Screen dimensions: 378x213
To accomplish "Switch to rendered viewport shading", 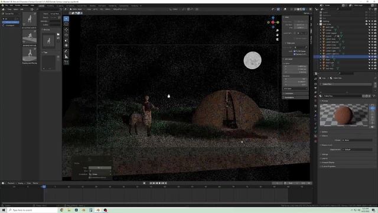I will click(x=304, y=9).
